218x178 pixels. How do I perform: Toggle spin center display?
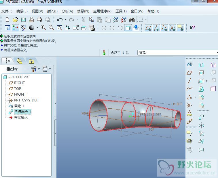coord(16,28)
